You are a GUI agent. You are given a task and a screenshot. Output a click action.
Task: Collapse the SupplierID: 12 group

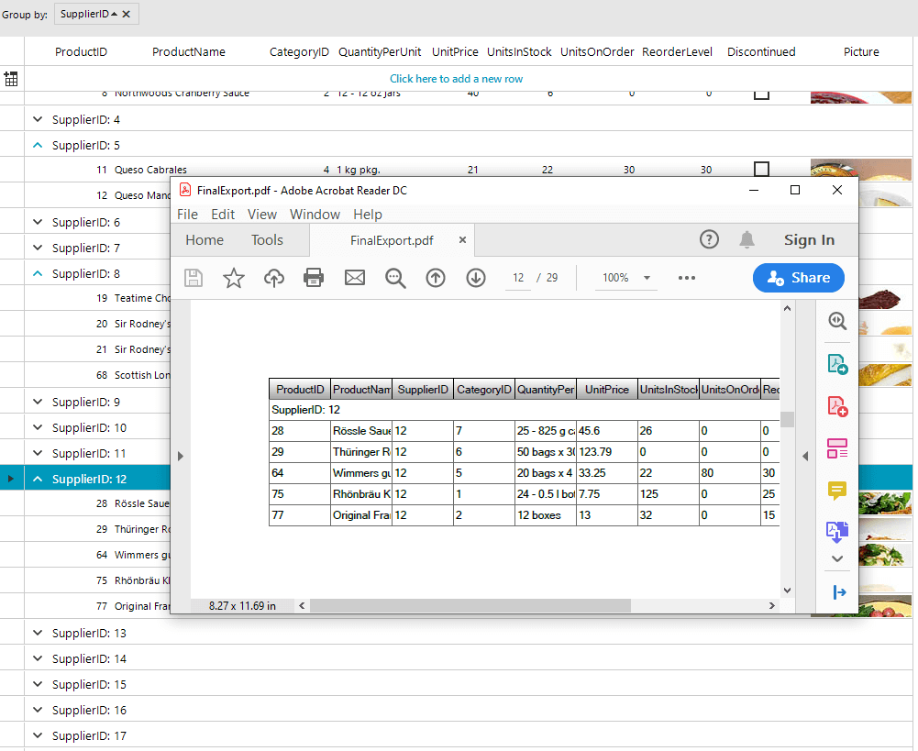[x=37, y=478]
